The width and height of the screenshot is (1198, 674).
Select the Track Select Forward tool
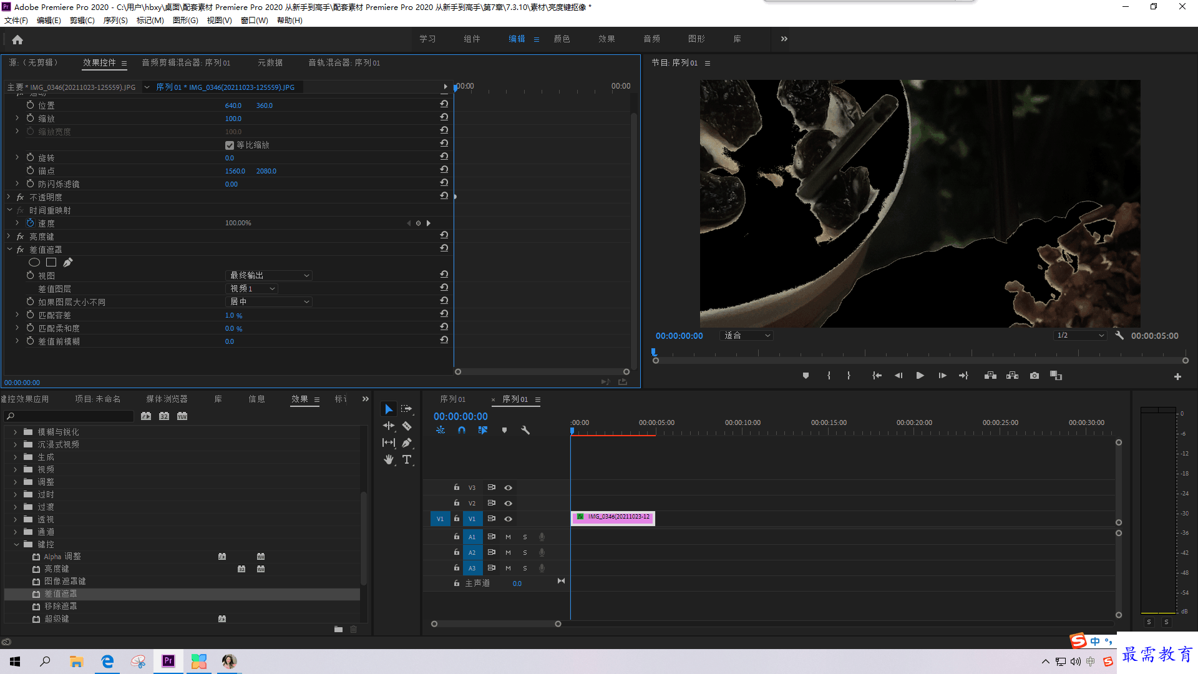click(406, 409)
